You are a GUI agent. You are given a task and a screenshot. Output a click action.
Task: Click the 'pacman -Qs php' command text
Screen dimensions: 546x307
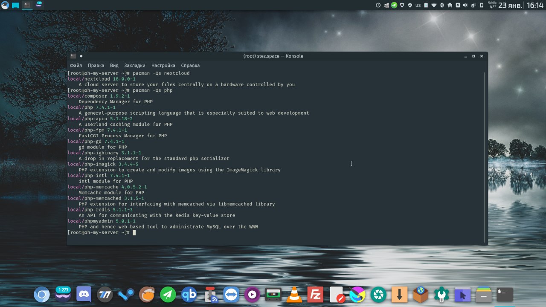tap(153, 90)
